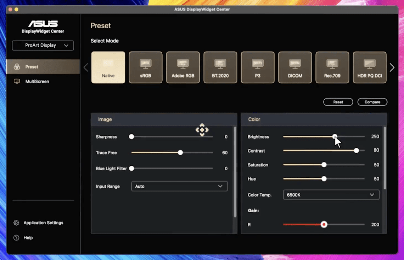Click the Trace Free value 60
Image resolution: width=404 pixels, height=260 pixels.
point(225,153)
